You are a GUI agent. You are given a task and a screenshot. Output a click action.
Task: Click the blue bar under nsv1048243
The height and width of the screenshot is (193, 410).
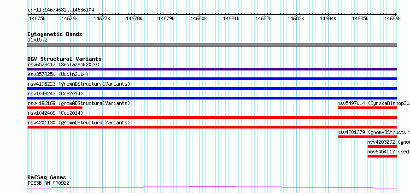[x=212, y=98]
